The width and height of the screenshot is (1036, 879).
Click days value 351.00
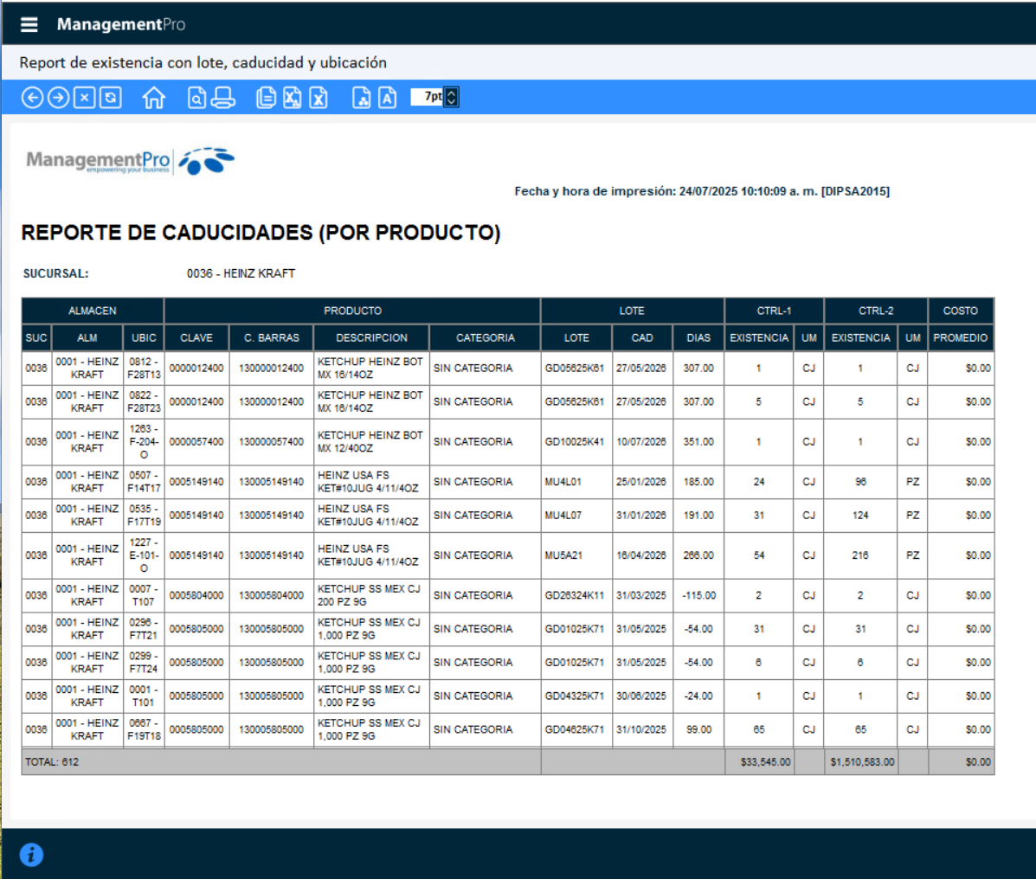(x=699, y=442)
